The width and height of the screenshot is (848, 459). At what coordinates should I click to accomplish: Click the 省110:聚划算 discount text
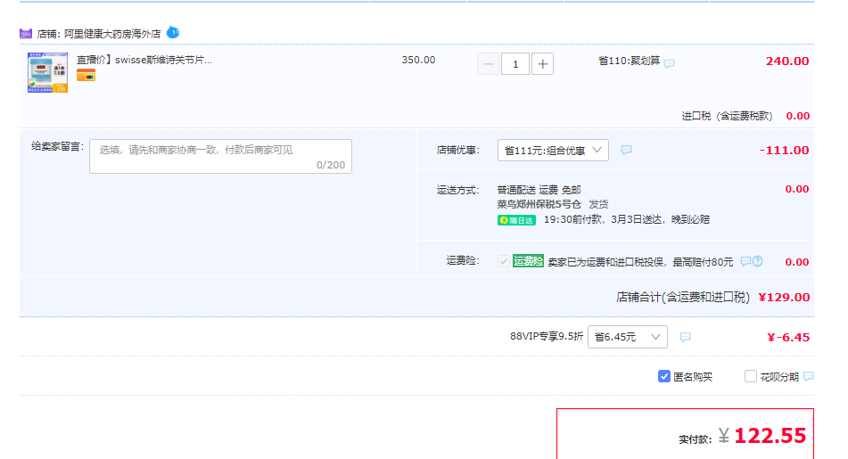(629, 61)
